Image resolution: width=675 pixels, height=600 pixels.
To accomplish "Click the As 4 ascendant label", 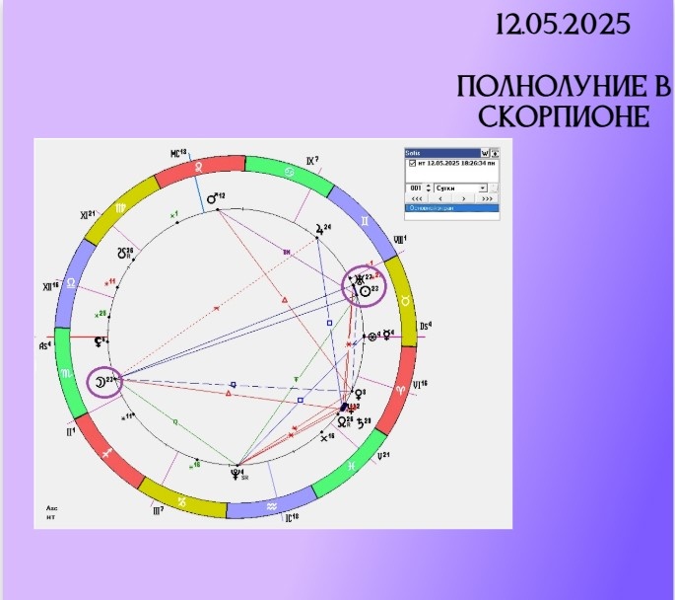I will click(45, 345).
